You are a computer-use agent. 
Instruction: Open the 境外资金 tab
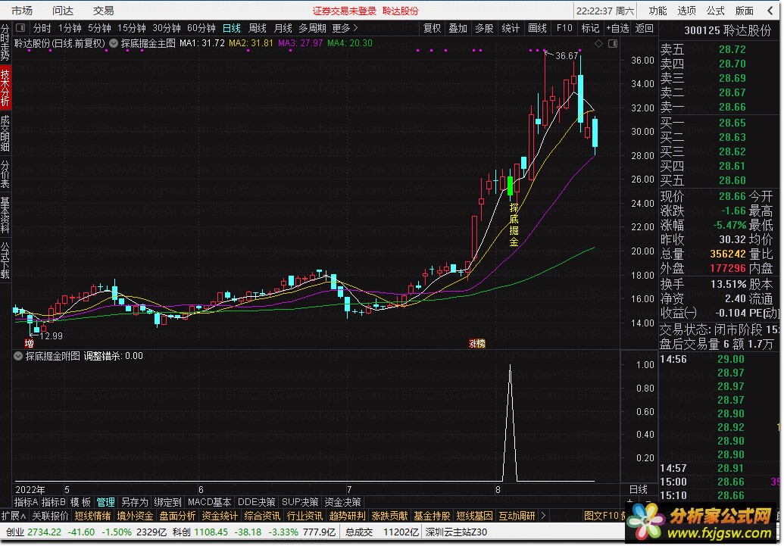(135, 516)
